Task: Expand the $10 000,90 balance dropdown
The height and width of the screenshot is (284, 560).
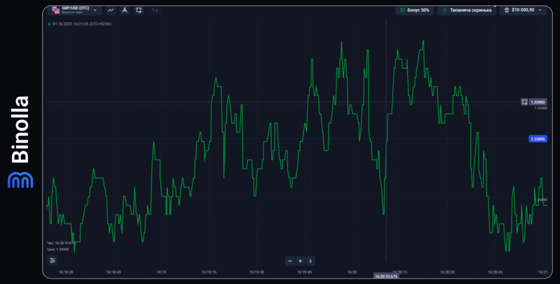Action: (541, 10)
